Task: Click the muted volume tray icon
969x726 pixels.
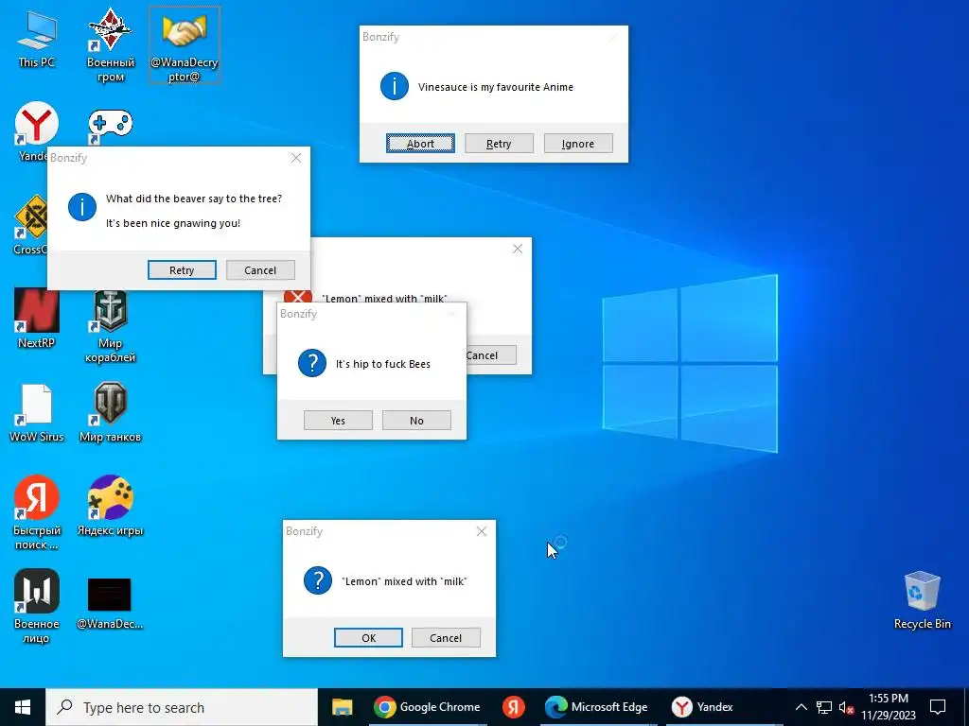Action: tap(846, 707)
